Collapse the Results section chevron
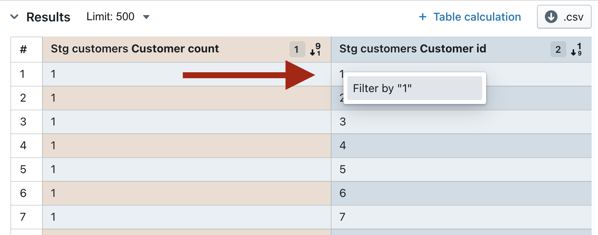Viewport: 598px width, 235px height. (x=14, y=17)
